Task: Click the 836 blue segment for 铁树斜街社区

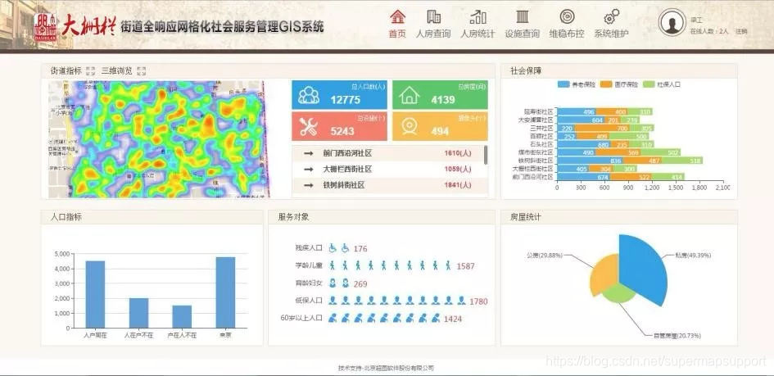Action: (x=590, y=161)
